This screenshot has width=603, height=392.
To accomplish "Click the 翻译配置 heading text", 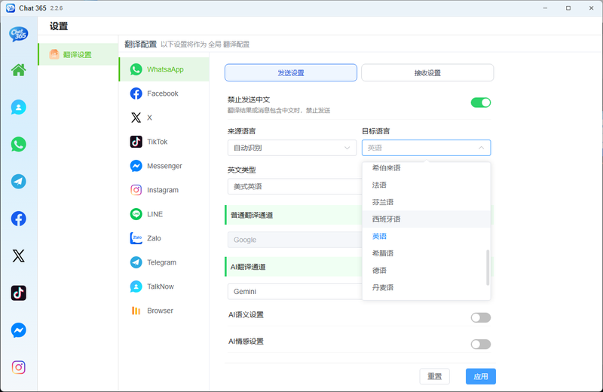I will [141, 44].
